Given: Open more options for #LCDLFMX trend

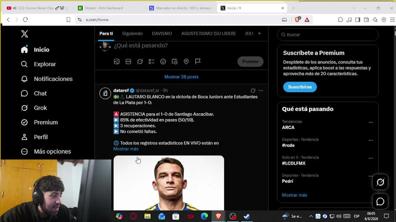Looking at the screenshot, I should pyautogui.click(x=371, y=158).
